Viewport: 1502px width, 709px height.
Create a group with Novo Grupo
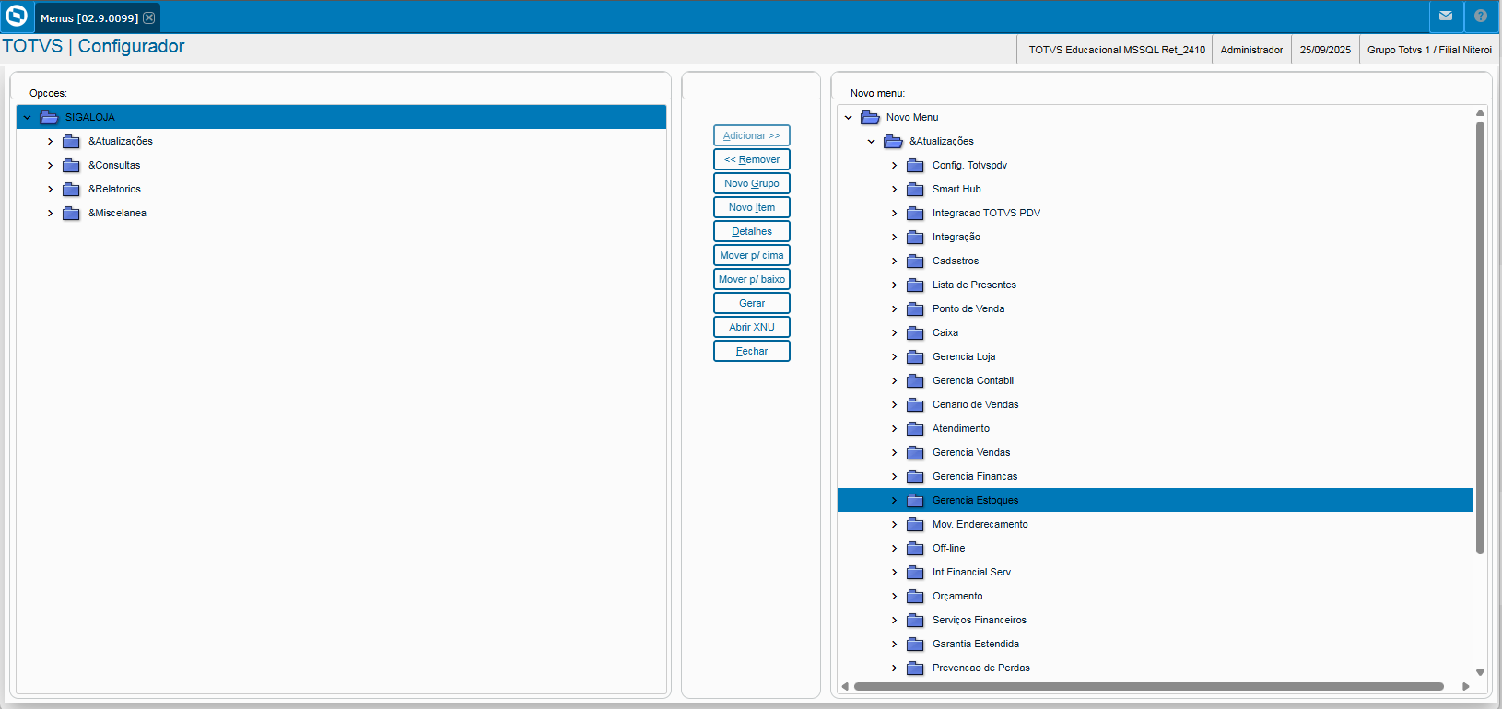pos(752,183)
